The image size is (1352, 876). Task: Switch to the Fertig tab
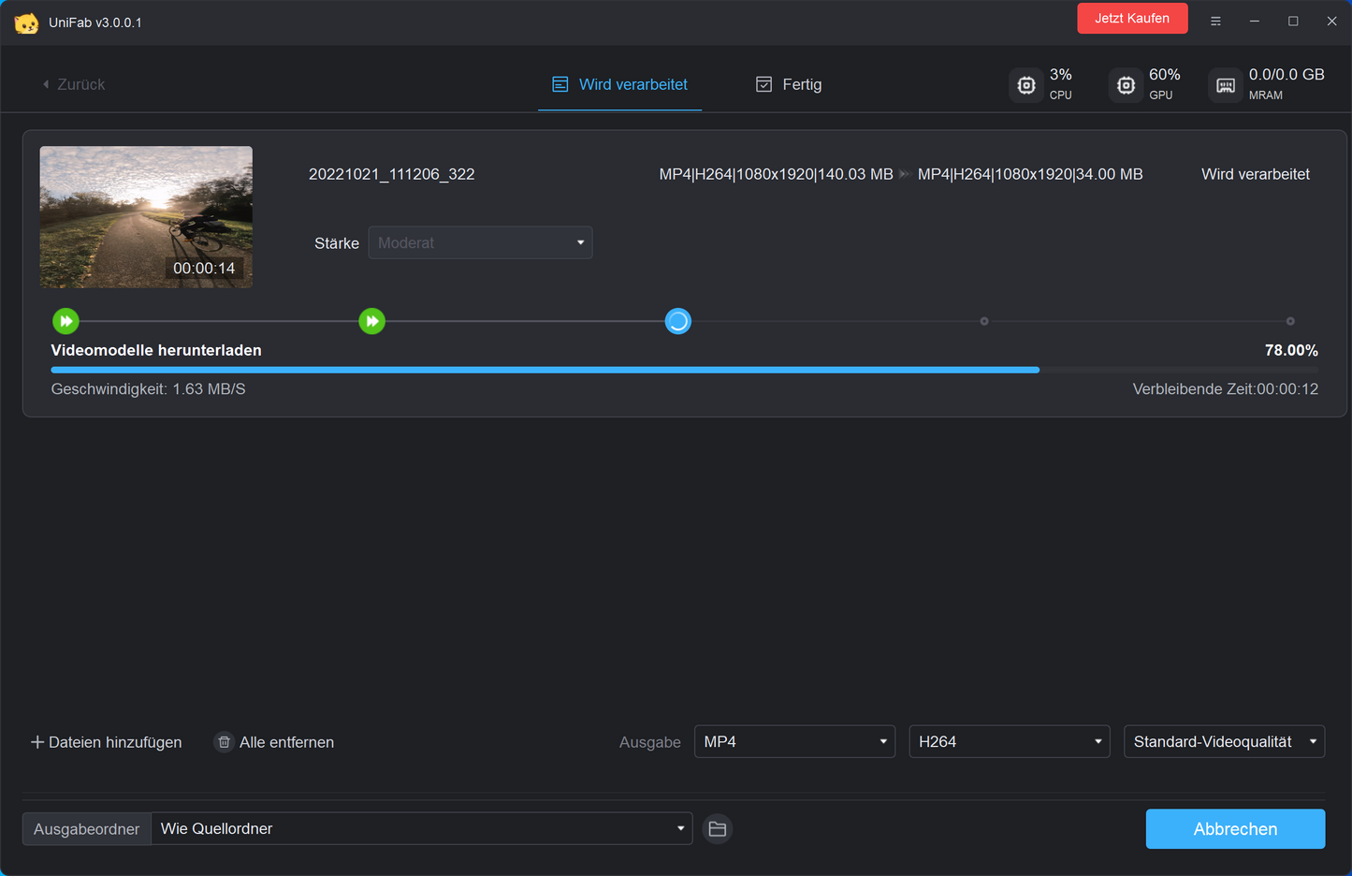pos(789,84)
